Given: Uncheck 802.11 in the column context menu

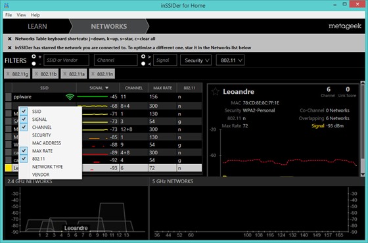Looking at the screenshot, I should pos(24,159).
